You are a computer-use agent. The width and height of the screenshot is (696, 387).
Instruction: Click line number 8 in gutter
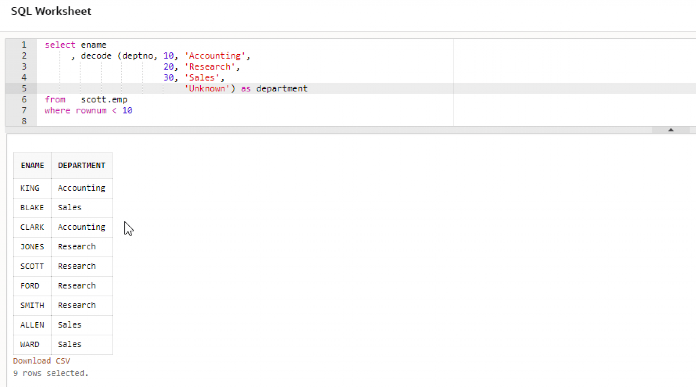(x=24, y=121)
